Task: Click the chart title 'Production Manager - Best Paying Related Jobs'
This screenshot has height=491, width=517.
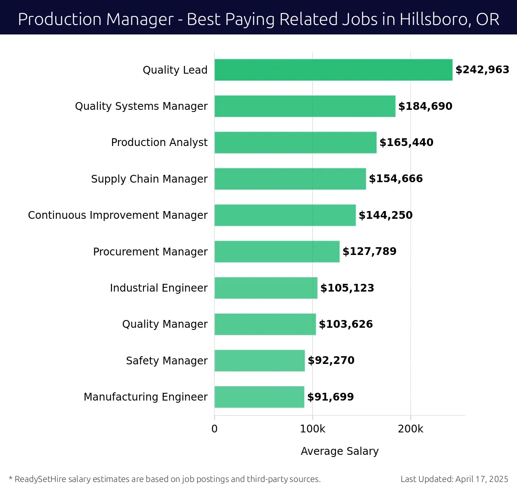Action: coord(258,19)
